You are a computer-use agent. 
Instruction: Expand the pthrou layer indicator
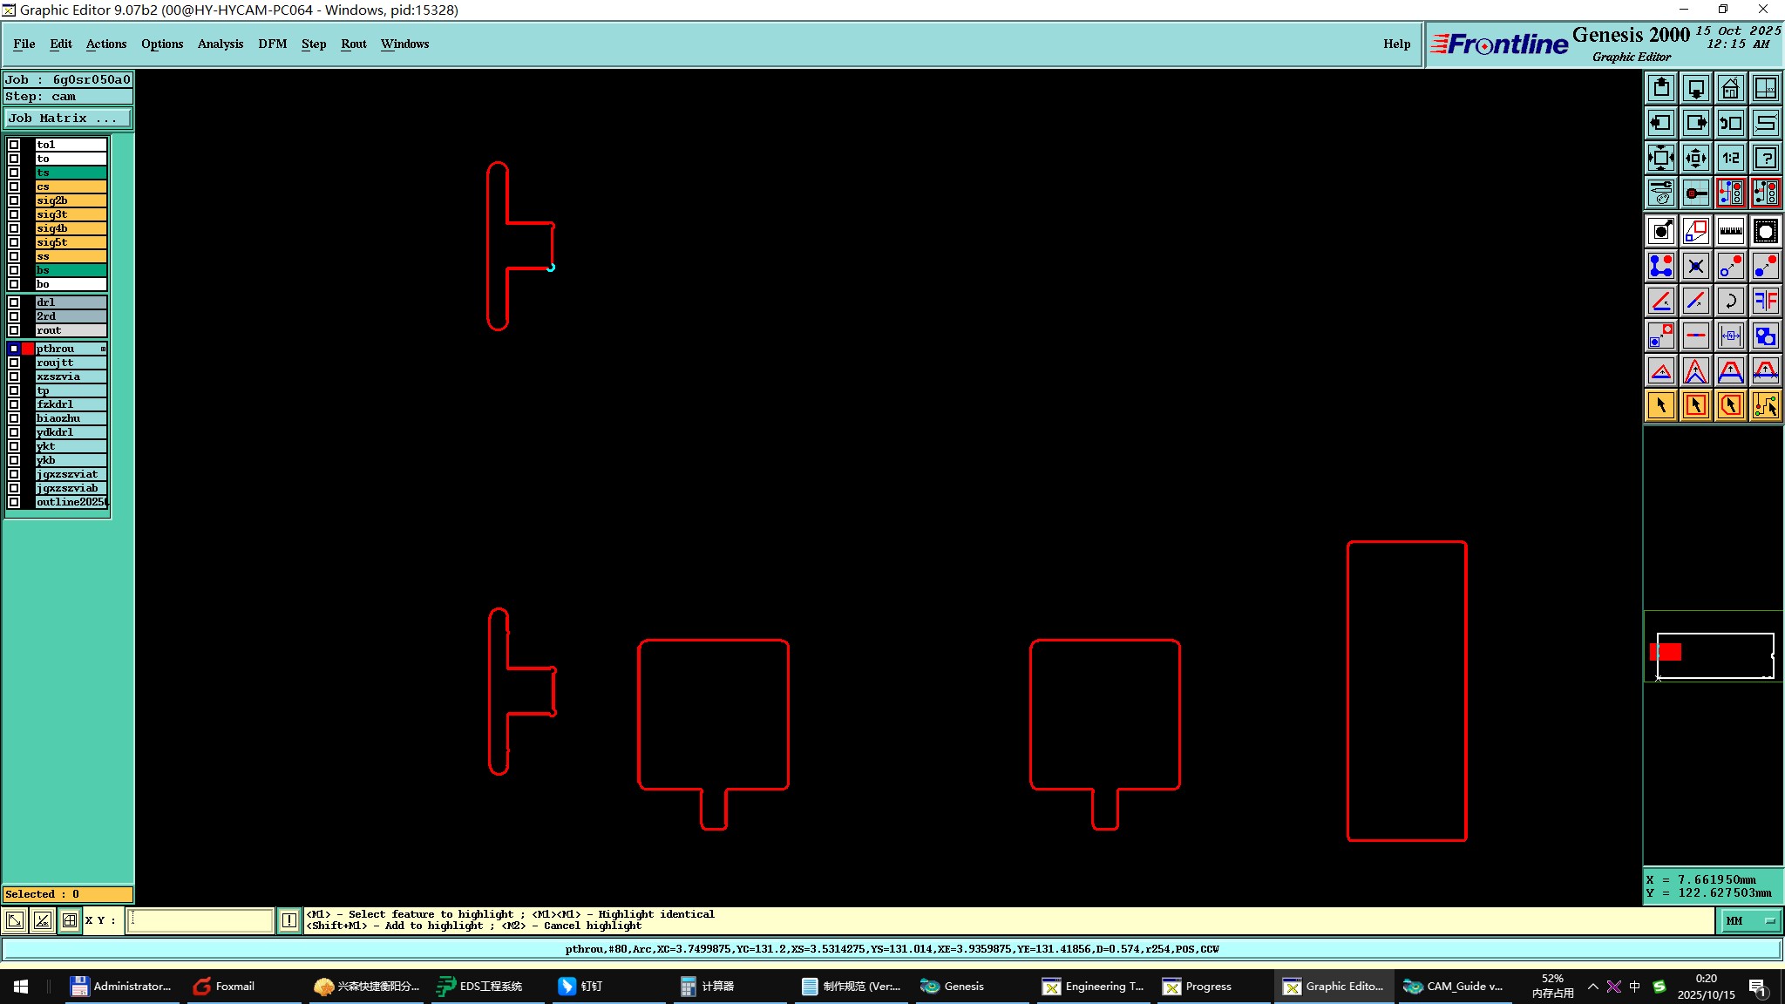(103, 349)
